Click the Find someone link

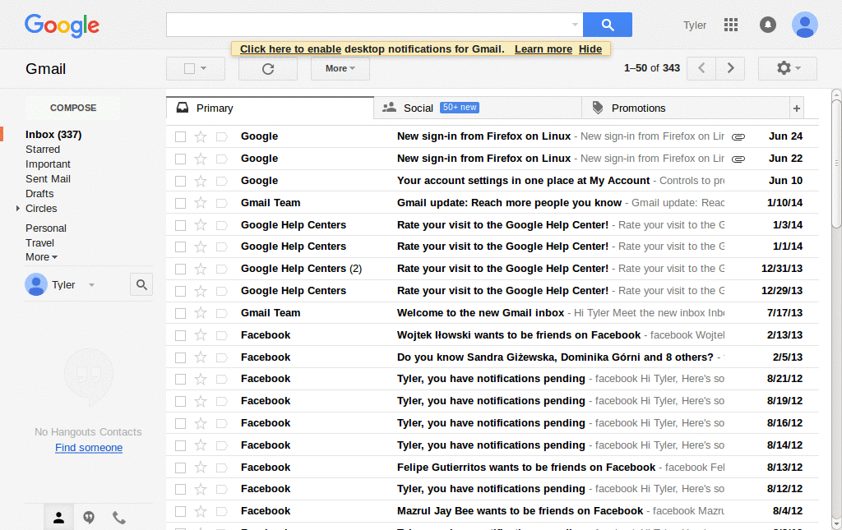pyautogui.click(x=89, y=448)
